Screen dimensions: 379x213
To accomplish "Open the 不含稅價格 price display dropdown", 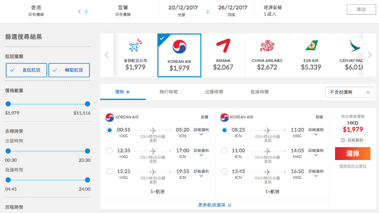I will click(x=350, y=92).
